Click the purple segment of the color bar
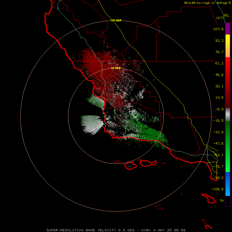 point(228,29)
